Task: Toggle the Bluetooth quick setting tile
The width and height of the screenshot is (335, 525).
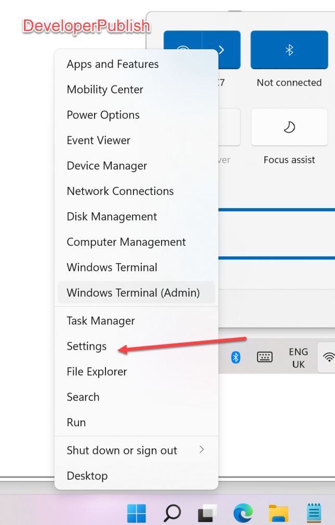Action: point(289,50)
